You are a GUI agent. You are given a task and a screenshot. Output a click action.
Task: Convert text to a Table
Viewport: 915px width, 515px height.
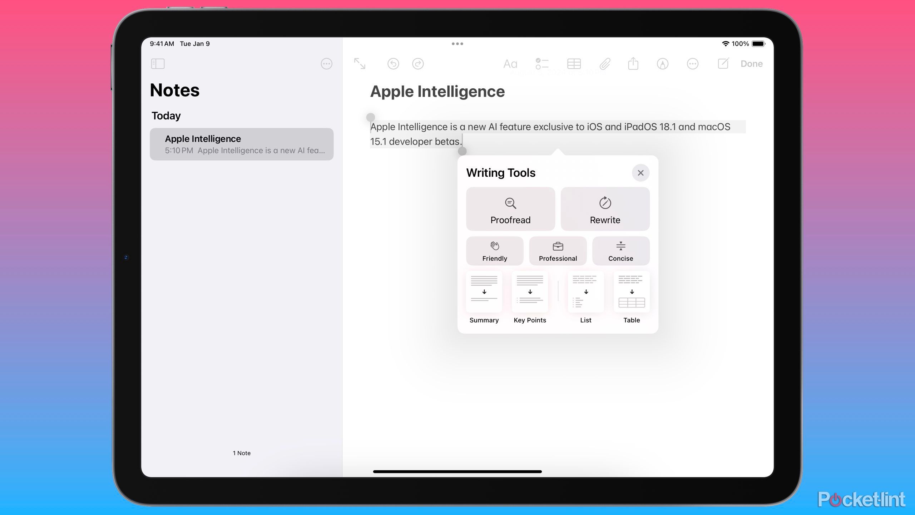[x=632, y=298]
